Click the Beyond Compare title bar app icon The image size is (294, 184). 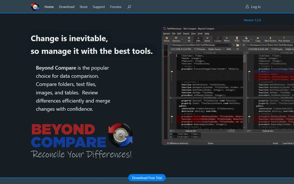coord(164,29)
